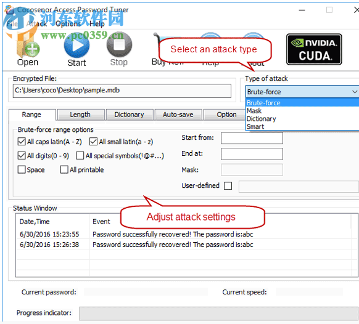Viewport: 359px width, 324px height.
Task: Open the Options menu
Action: tap(68, 24)
